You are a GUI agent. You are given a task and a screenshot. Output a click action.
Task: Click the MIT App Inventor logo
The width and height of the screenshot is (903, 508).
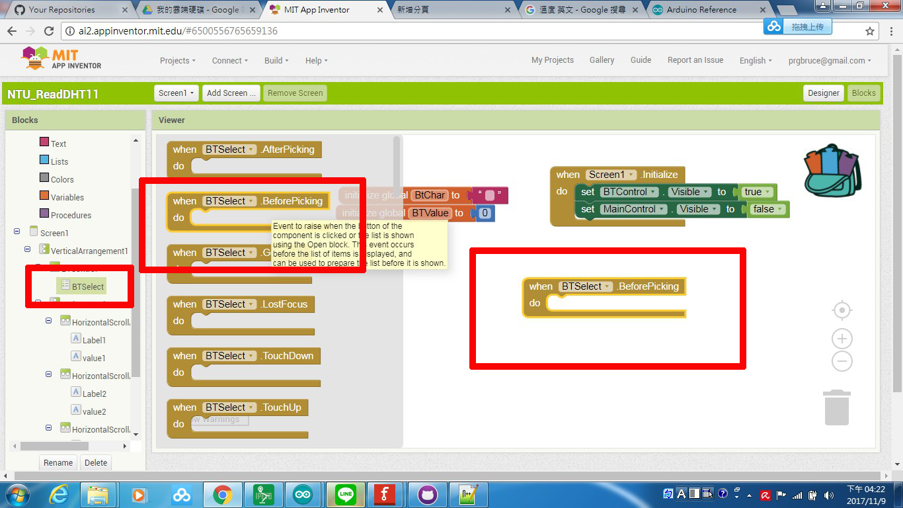point(61,59)
